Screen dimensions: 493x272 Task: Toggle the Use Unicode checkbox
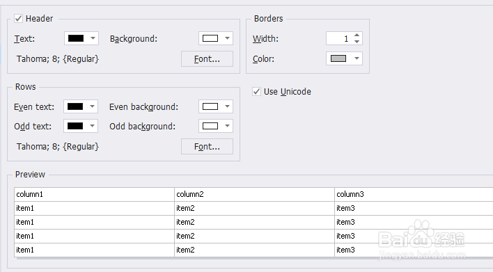click(x=256, y=91)
